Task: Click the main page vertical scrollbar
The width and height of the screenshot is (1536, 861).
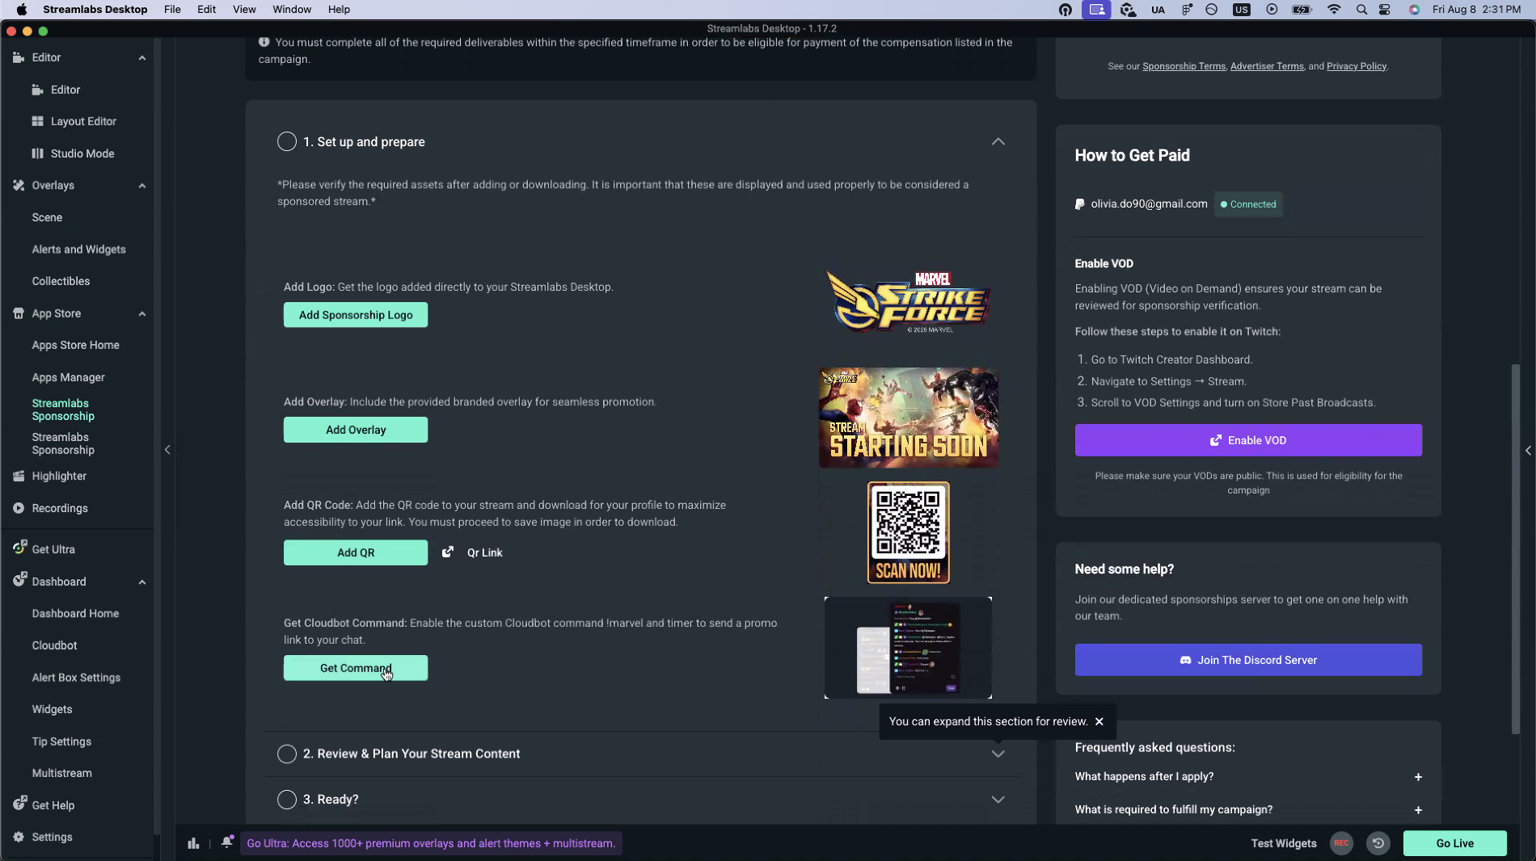Action: click(x=1516, y=549)
